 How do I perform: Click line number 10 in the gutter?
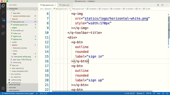point(47,33)
